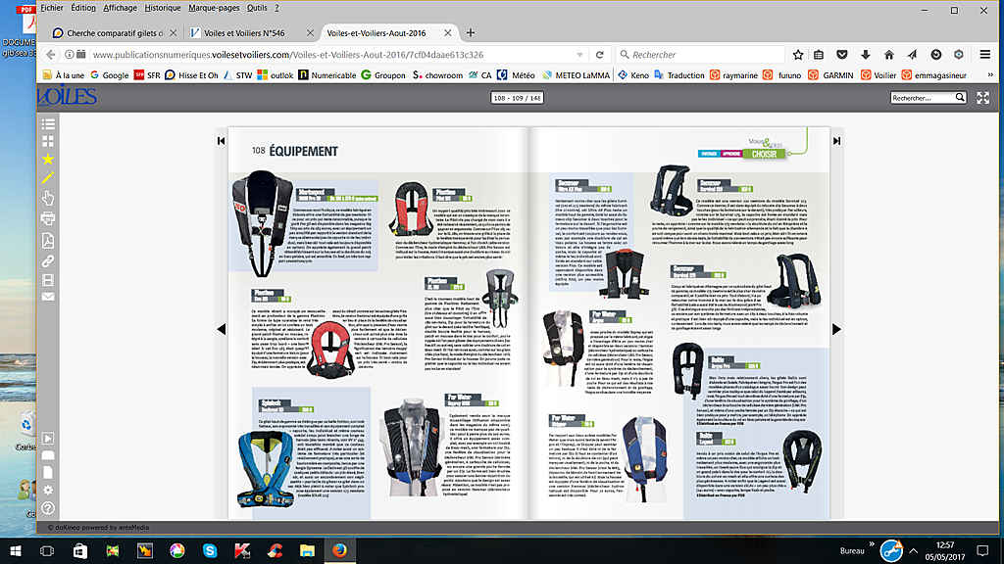This screenshot has height=564, width=1004.
Task: Open the Firefox downloads arrow
Action: 865,55
